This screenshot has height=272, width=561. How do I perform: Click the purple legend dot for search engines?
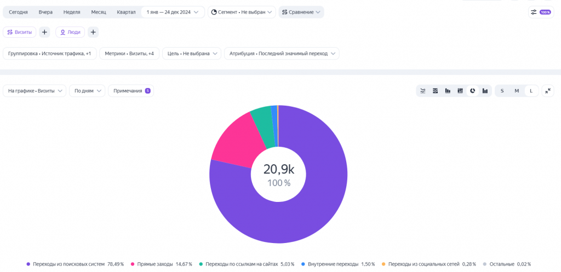coord(28,264)
